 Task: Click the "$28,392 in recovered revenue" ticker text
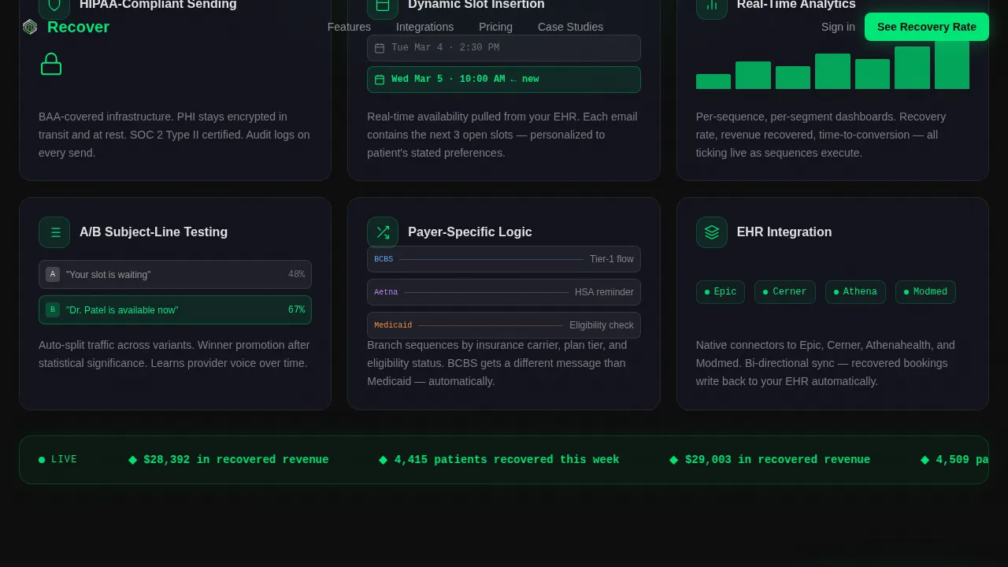click(236, 460)
